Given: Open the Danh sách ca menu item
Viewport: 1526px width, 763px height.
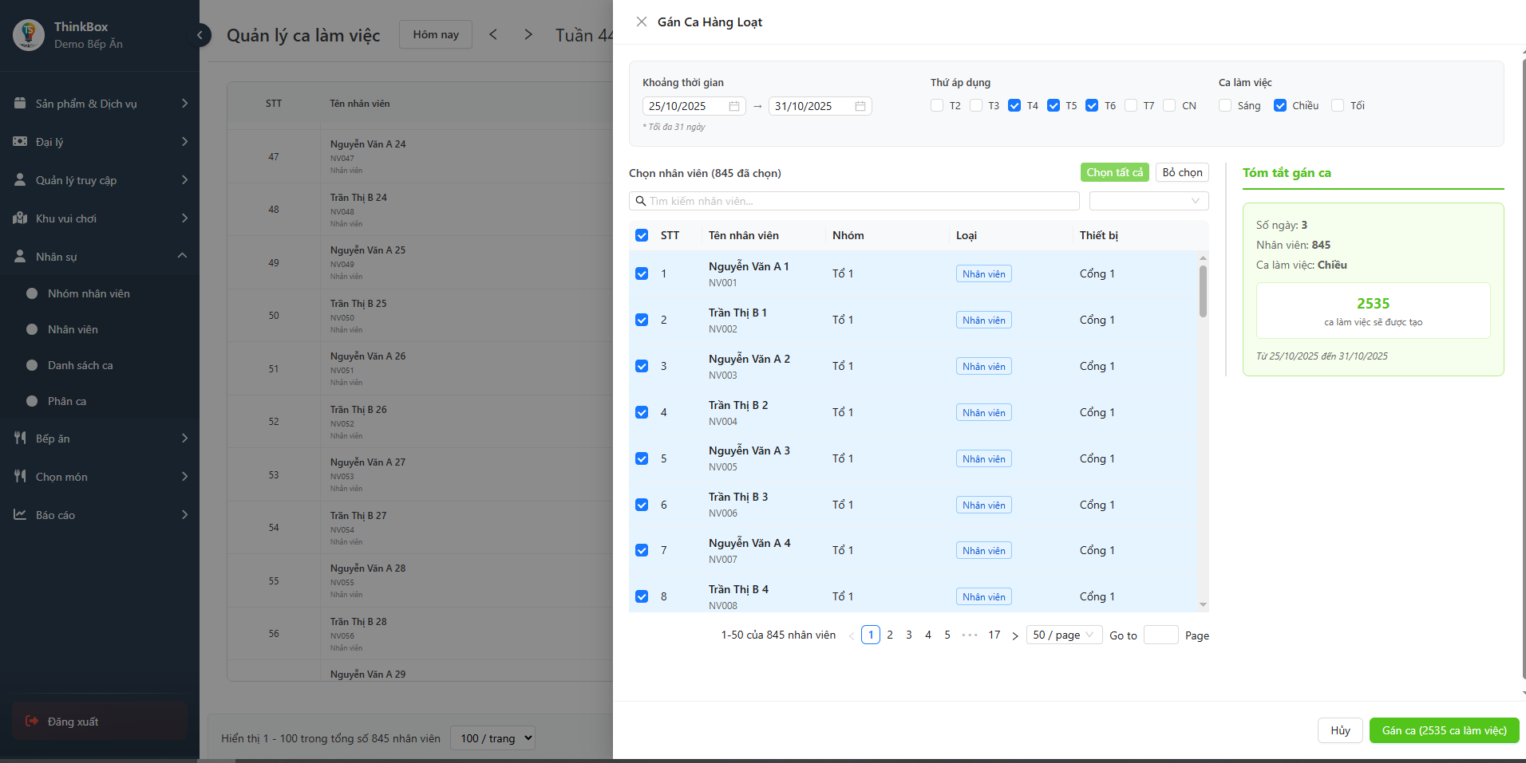Looking at the screenshot, I should 80,365.
